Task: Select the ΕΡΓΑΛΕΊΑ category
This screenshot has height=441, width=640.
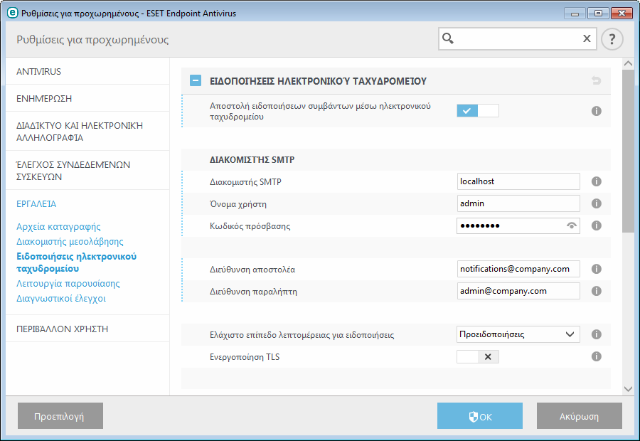Action: click(x=36, y=203)
